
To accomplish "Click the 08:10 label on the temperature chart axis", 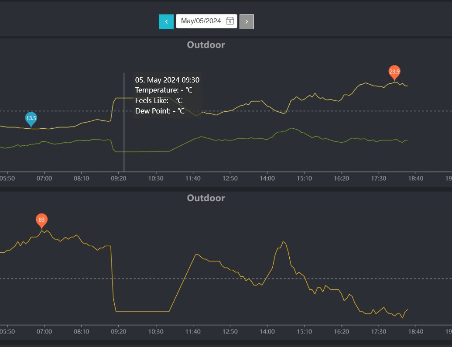I will coord(81,178).
